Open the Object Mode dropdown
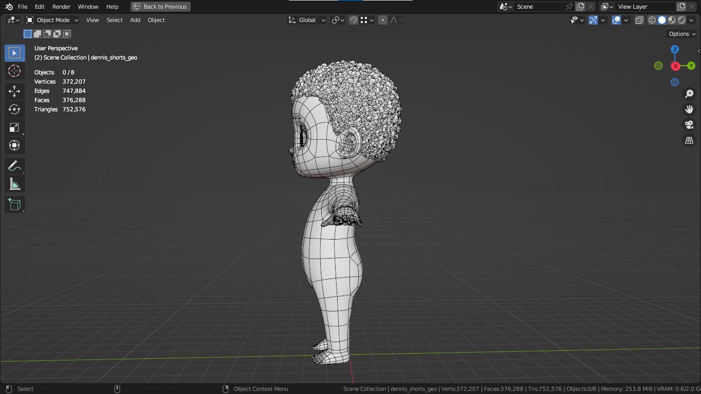The height and width of the screenshot is (394, 701). 52,20
